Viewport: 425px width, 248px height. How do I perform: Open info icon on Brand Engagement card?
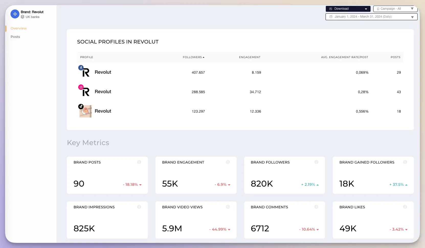pos(228,162)
